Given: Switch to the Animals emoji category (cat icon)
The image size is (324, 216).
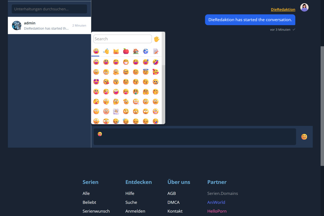Looking at the screenshot, I should 116,51.
